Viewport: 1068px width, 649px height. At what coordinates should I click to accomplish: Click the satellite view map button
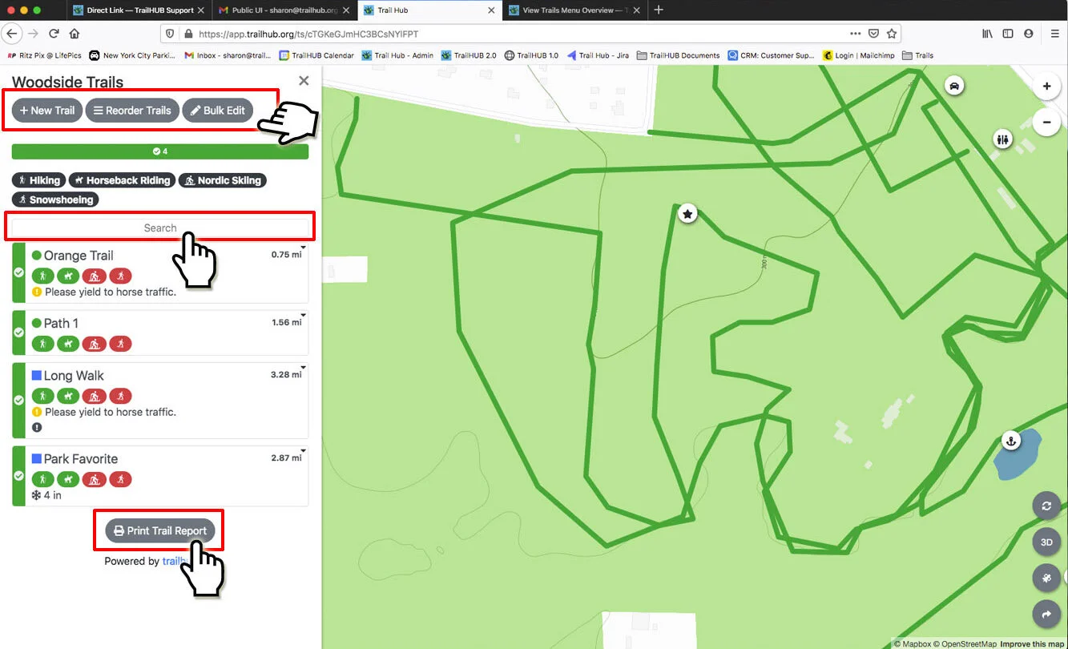point(1046,578)
